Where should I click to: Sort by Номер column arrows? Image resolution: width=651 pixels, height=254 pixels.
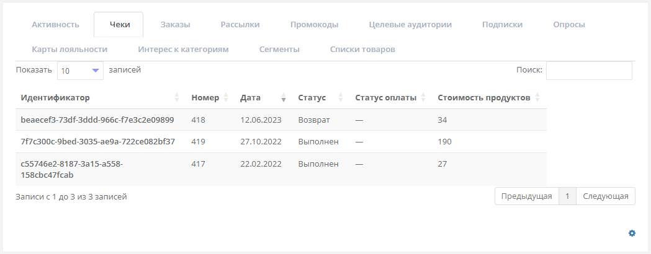click(x=226, y=98)
